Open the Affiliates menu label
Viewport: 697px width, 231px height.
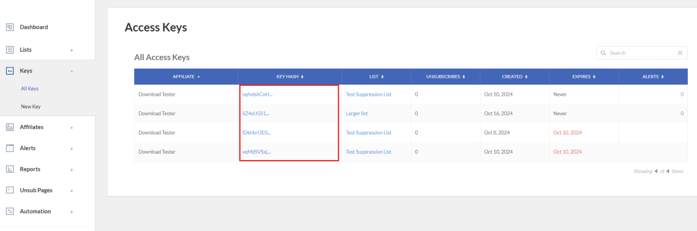32,127
